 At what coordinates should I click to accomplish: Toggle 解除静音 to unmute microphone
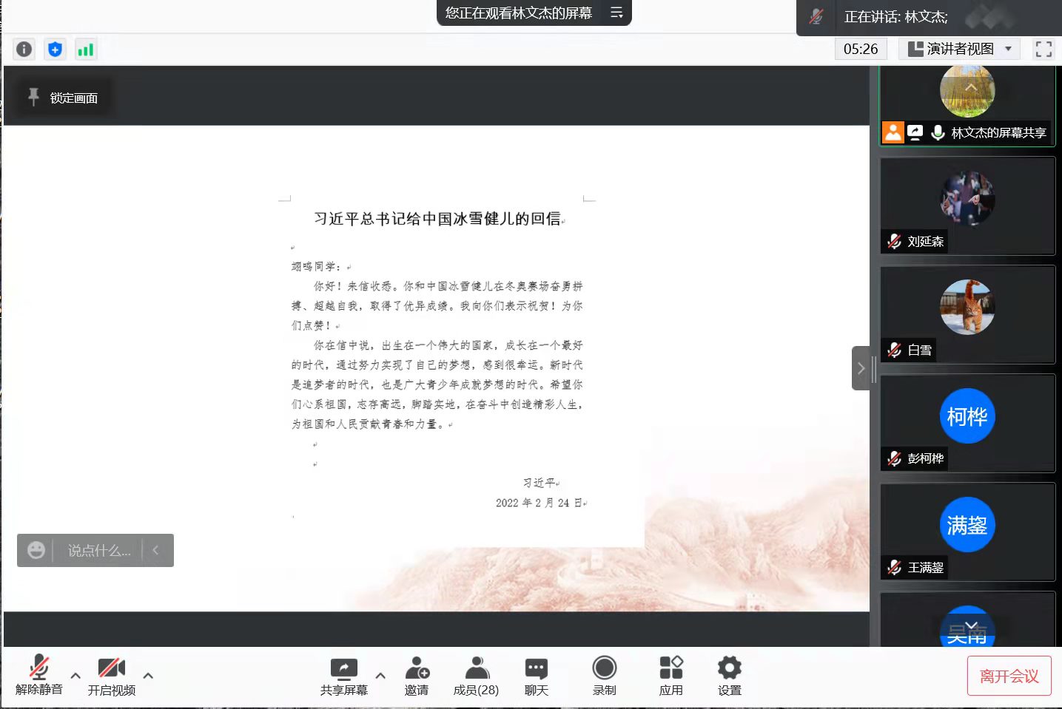38,676
